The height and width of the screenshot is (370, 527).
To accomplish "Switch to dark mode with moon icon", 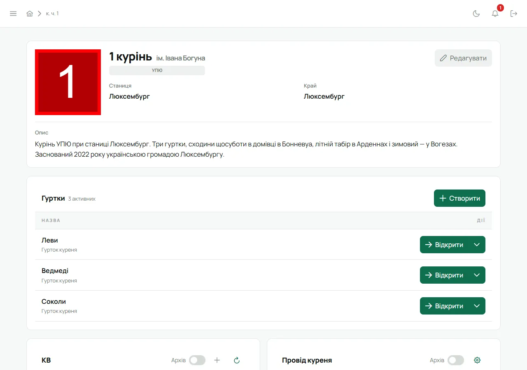I will point(476,14).
